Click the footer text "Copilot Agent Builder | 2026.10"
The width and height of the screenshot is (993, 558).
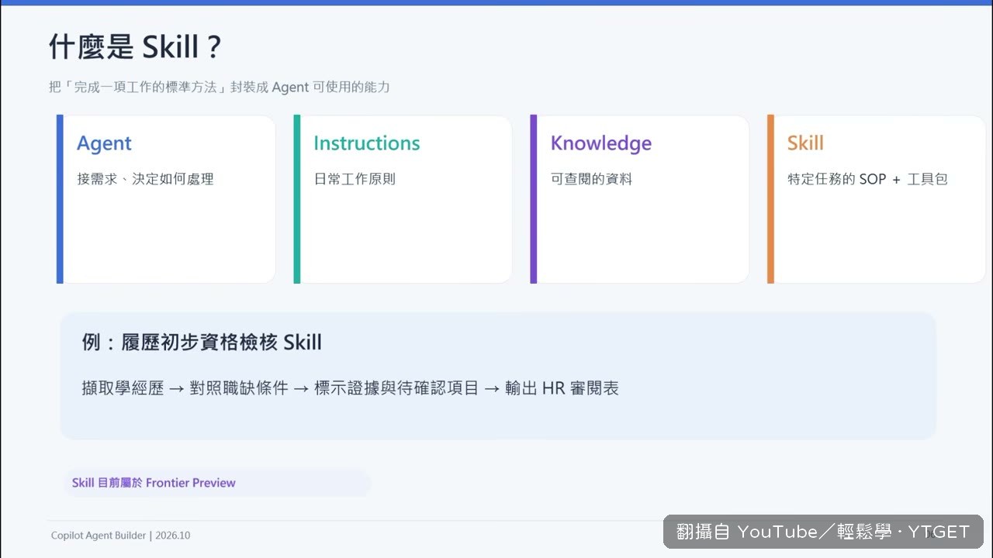point(120,536)
